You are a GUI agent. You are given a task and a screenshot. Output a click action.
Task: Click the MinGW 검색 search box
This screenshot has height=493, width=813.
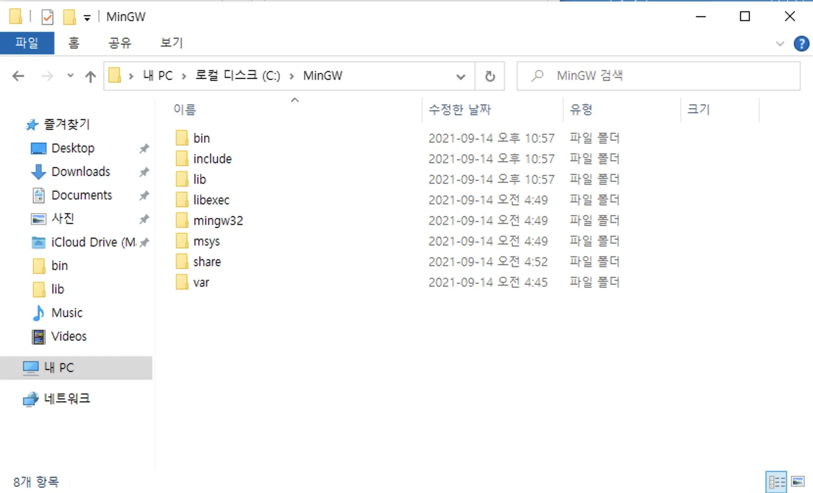659,76
